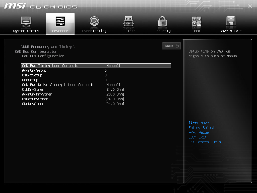Screen dimensions: 257x193
Task: Edit the CsOdtSetup value 0
Action: pos(106,75)
